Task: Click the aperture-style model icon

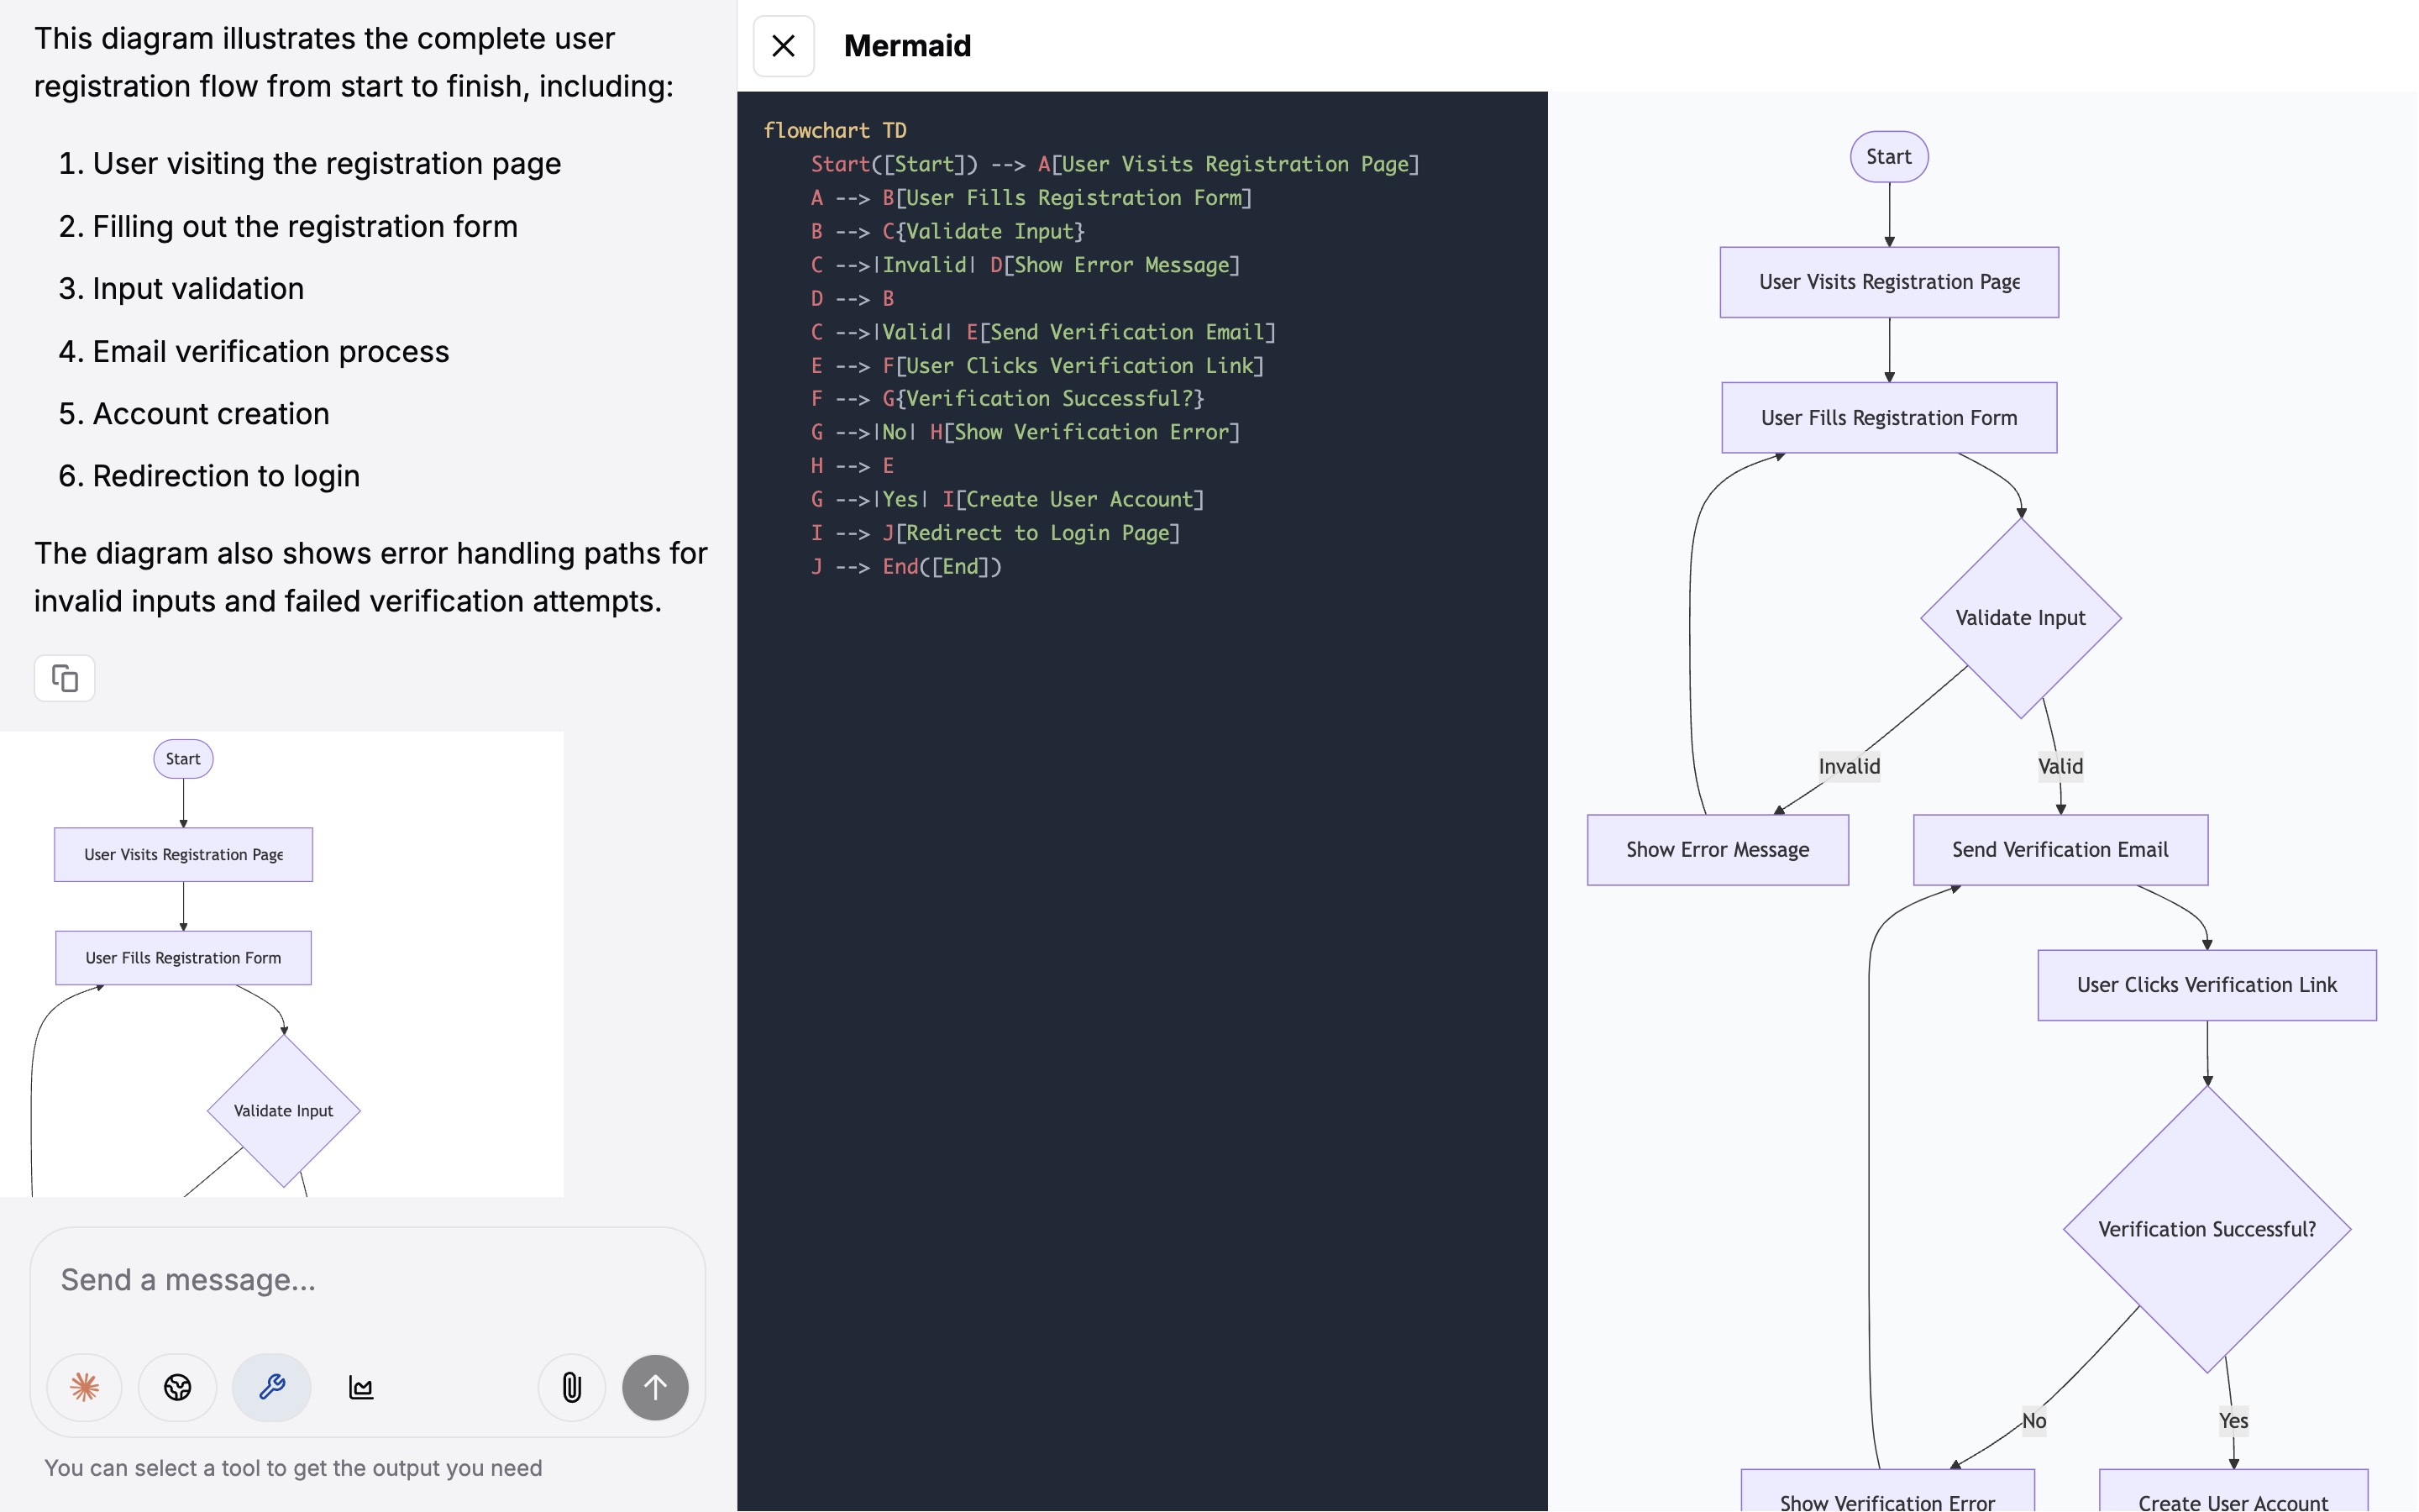Action: tap(178, 1387)
